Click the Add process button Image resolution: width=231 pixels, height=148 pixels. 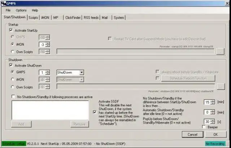point(21,124)
